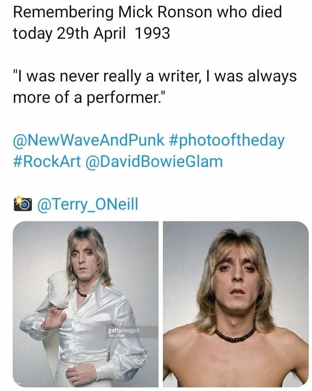Viewport: 312px width, 391px height.
Task: Click the black beaded necklace in right photo
Action: (x=235, y=335)
